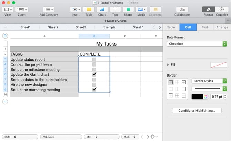Screen dimensions: 231x141
Task: Tick the Hire the new designer checkbox
Action: pyautogui.click(x=94, y=84)
